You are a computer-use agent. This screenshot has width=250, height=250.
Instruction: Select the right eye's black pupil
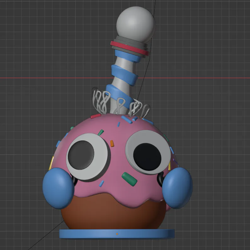(x=147, y=157)
